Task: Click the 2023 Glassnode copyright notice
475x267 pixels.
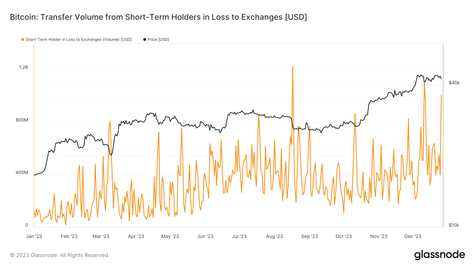Action: (60, 255)
